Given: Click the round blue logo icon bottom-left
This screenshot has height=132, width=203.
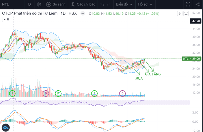Looking at the screenshot, I should tap(6, 128).
